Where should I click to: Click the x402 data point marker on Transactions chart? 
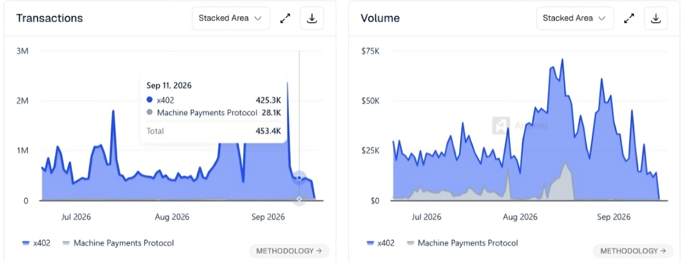pos(299,178)
